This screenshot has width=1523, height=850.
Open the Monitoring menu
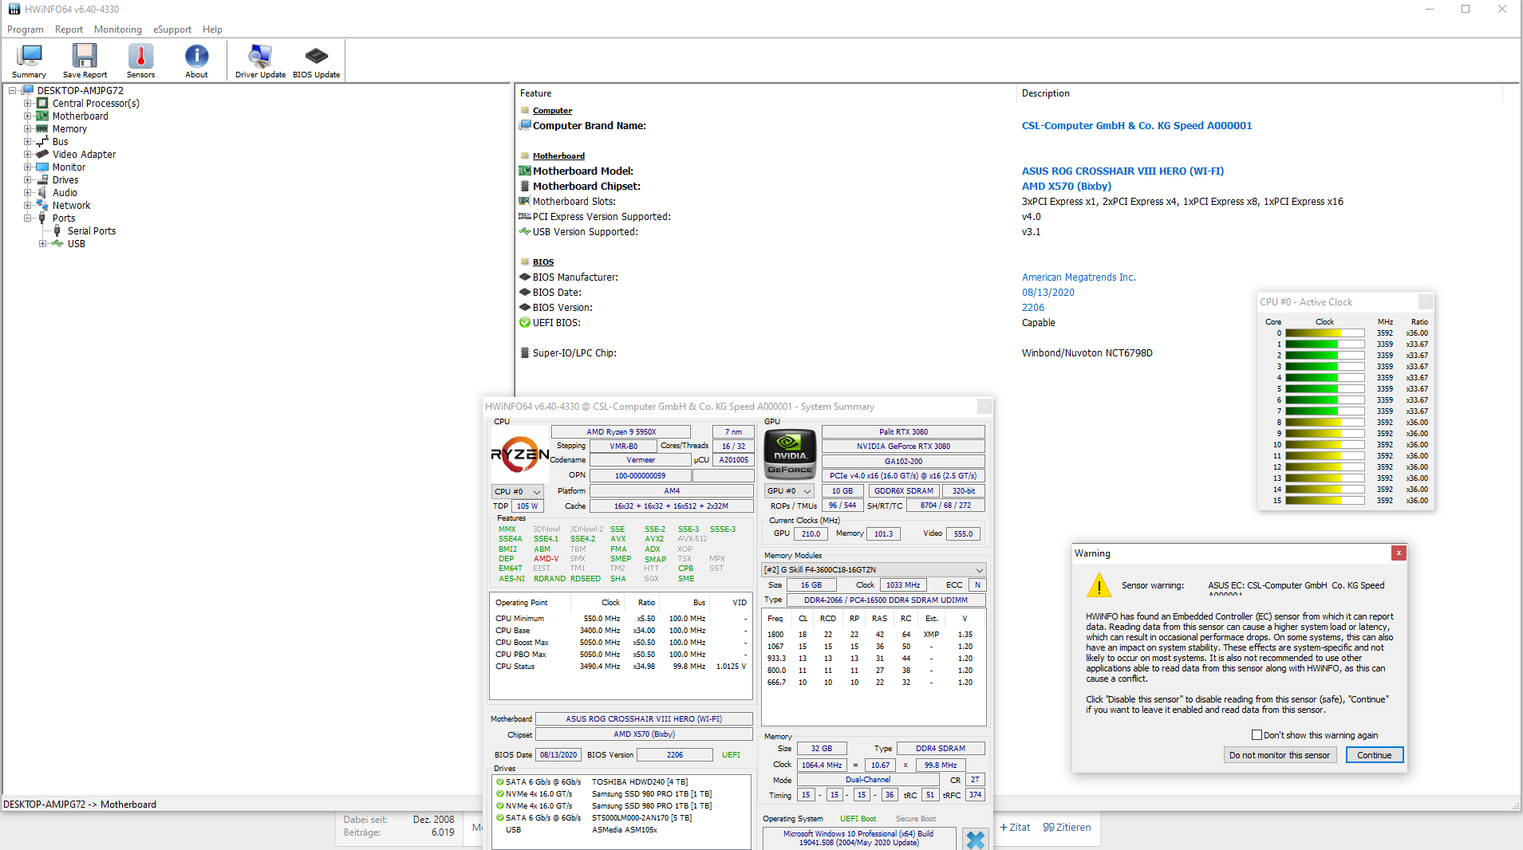coord(118,30)
